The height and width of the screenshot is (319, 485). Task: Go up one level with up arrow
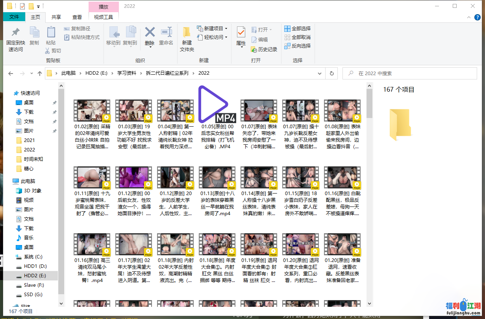click(39, 74)
